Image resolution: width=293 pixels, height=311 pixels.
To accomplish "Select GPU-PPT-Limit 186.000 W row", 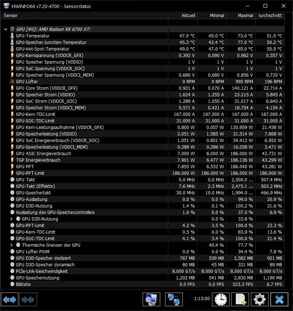I will click(x=143, y=173).
